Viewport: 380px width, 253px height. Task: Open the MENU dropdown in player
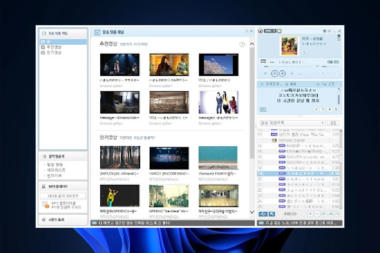point(270,31)
